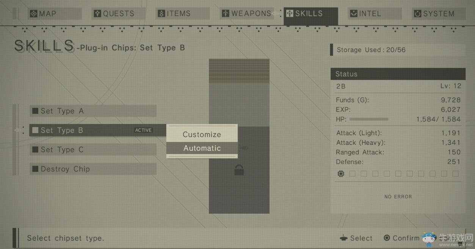Click the HP value 1,584/ 1,584
This screenshot has width=475, height=249.
pyautogui.click(x=438, y=119)
